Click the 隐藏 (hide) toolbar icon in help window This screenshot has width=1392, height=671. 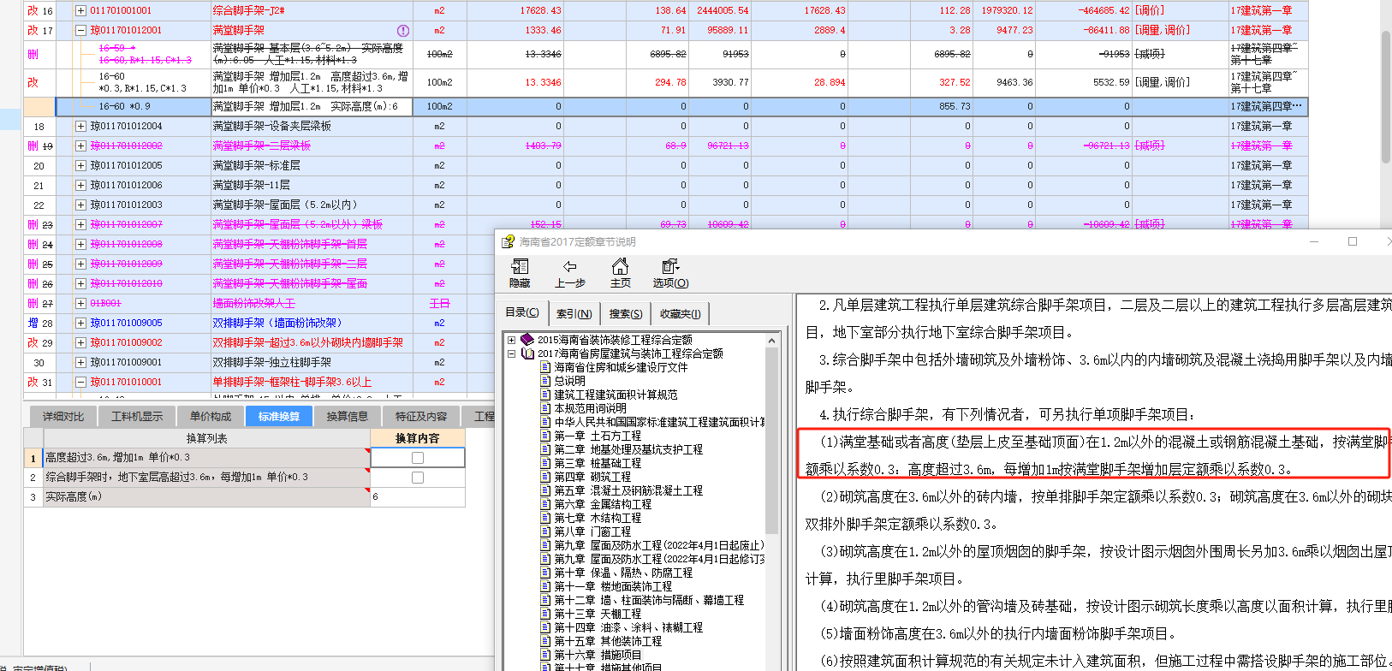coord(520,267)
